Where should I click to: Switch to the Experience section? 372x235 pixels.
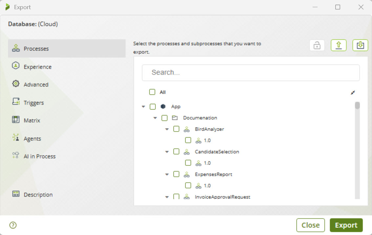pos(37,67)
